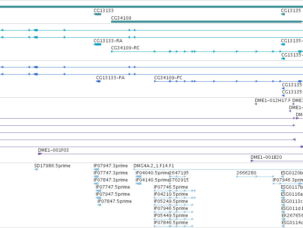The image size is (303, 228).
Task: Select the DME1-001B20 feature label
Action: (x=266, y=157)
